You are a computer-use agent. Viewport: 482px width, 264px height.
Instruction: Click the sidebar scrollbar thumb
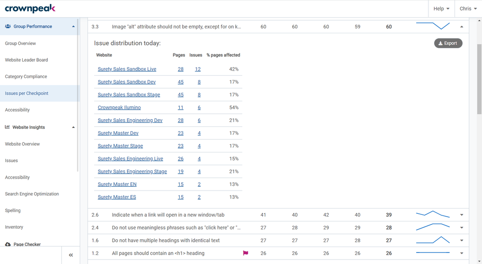78,95
